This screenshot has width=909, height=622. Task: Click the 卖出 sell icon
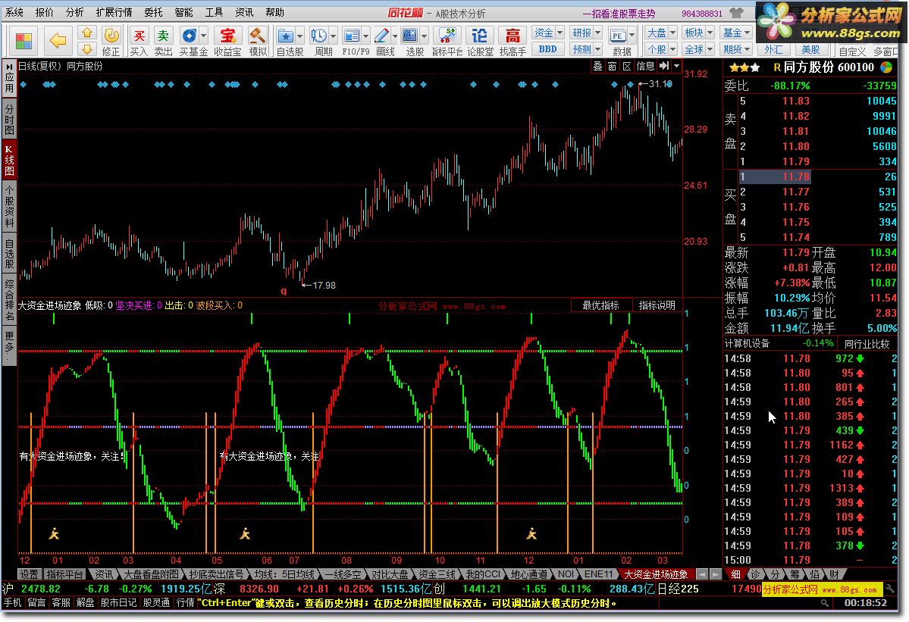click(x=164, y=36)
